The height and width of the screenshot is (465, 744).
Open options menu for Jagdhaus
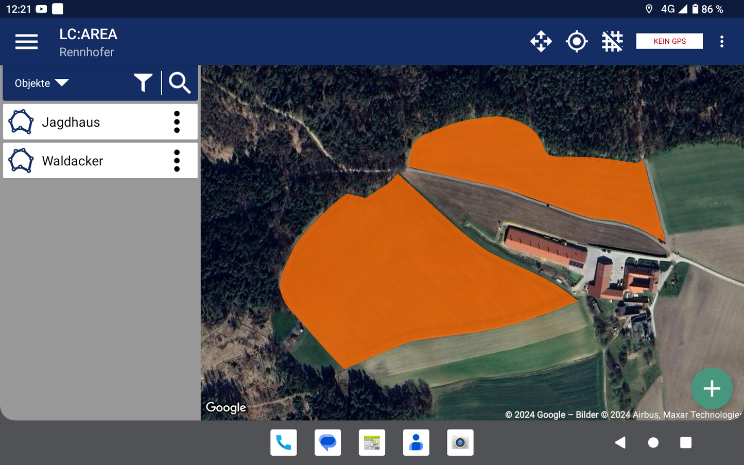(x=177, y=122)
